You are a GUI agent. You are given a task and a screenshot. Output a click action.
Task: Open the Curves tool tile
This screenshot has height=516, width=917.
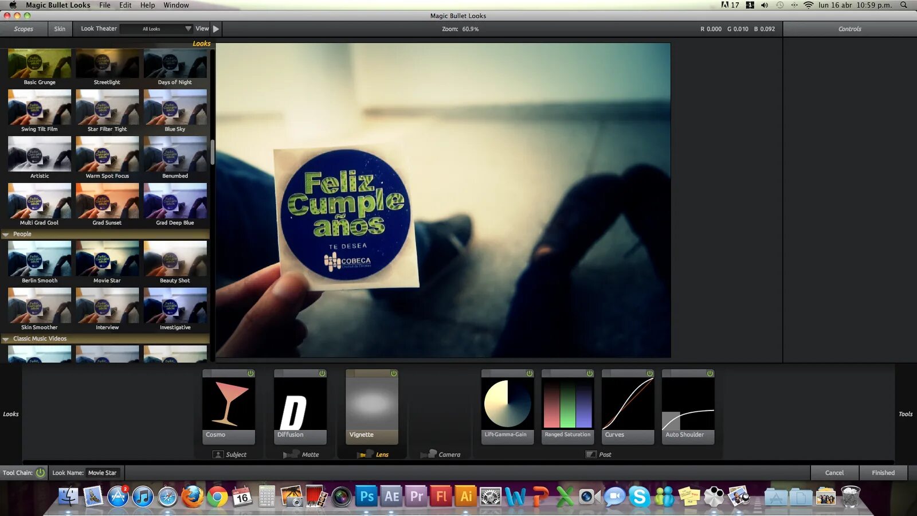[628, 406]
